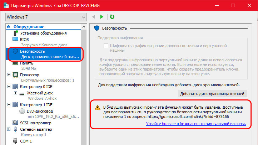Expand the Сетевой адаптер node

(x=9, y=129)
